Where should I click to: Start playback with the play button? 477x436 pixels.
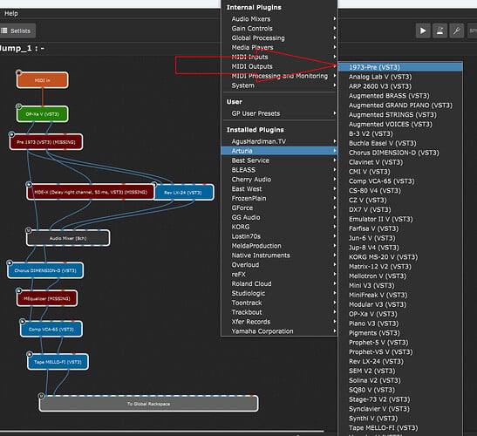click(x=423, y=31)
